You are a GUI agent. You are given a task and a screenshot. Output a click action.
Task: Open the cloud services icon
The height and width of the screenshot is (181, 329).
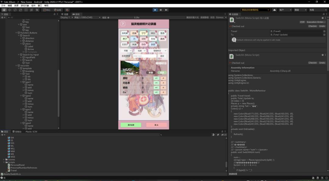point(274,10)
